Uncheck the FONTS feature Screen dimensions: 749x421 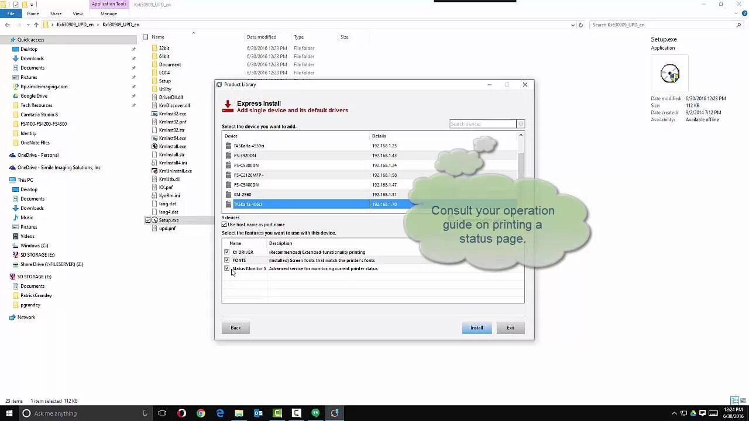[227, 260]
